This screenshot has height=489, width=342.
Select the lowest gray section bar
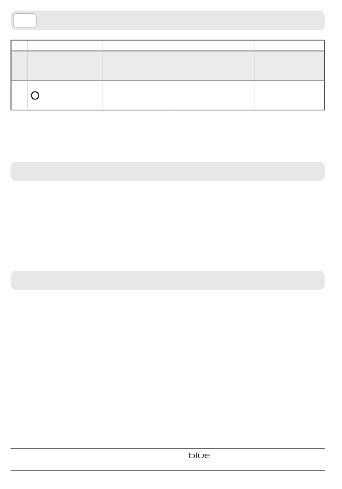168,280
